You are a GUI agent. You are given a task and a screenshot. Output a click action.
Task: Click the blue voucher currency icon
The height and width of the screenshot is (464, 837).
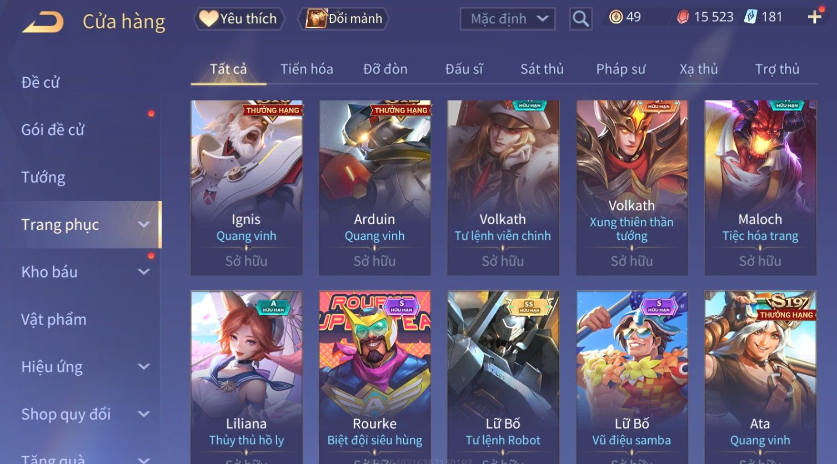click(x=750, y=17)
